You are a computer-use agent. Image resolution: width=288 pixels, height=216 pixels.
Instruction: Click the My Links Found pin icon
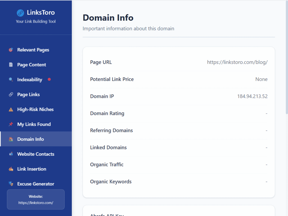[11, 124]
